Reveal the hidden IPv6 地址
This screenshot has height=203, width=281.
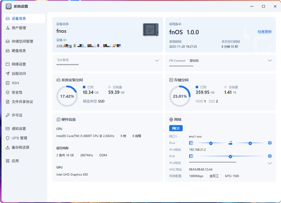tap(270, 163)
